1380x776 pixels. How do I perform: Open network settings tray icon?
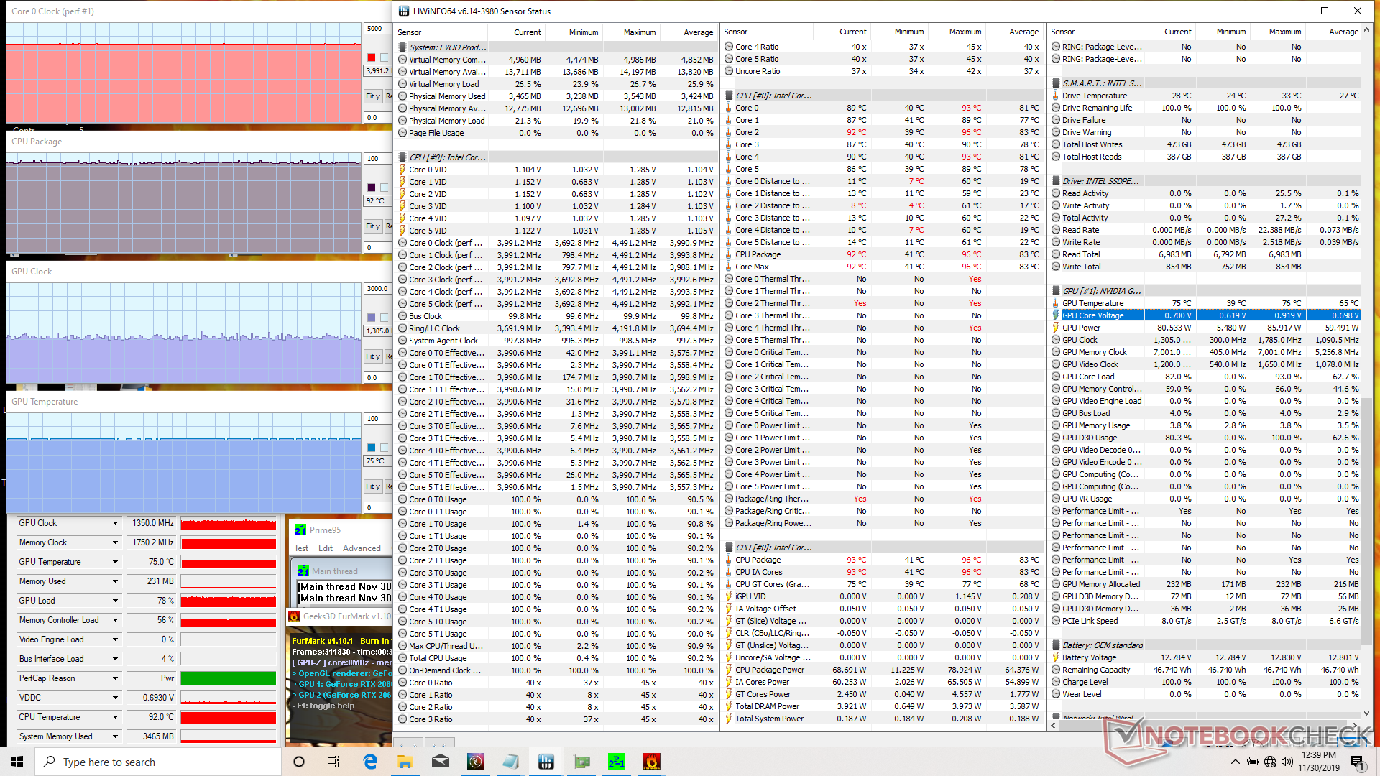pyautogui.click(x=1269, y=762)
